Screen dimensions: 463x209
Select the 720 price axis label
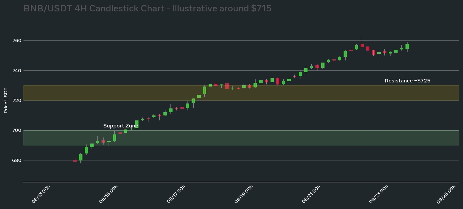click(x=17, y=100)
